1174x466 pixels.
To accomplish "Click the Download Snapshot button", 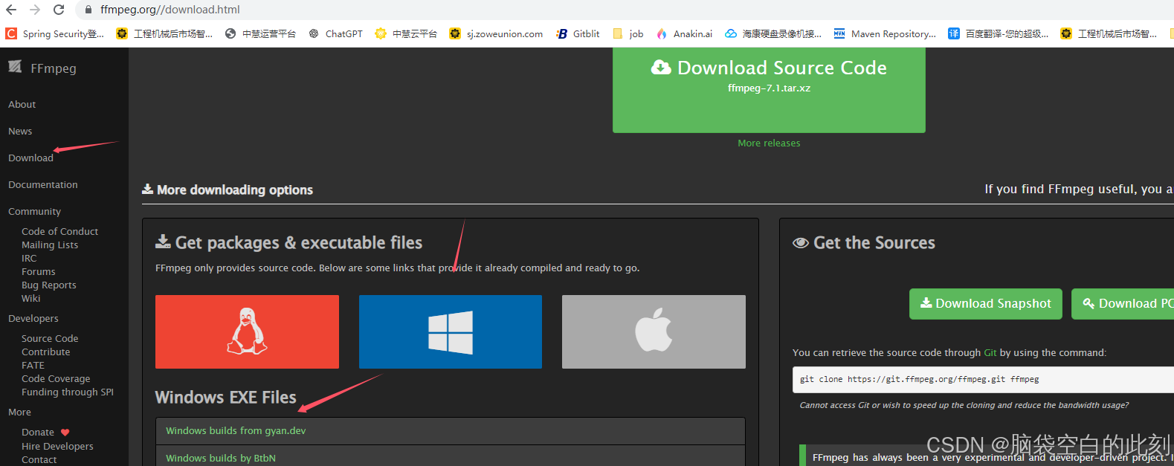I will pyautogui.click(x=986, y=304).
